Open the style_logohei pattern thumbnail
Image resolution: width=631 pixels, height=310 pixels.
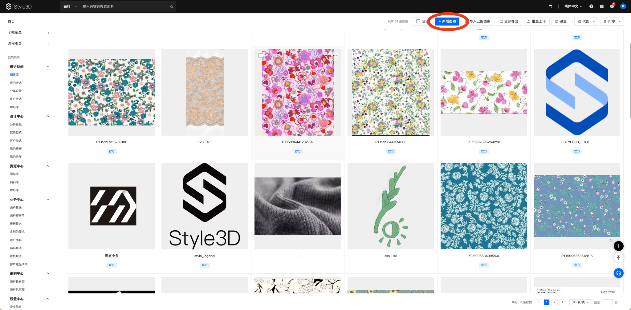point(205,206)
